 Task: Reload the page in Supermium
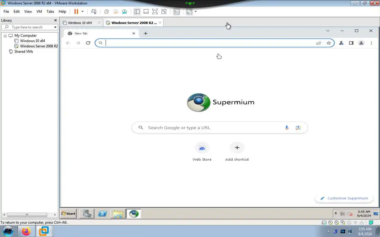[x=88, y=43]
